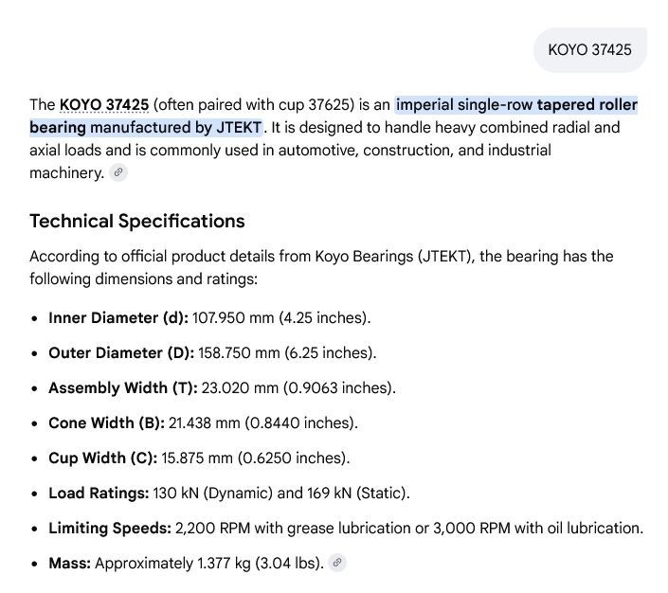Viewport: 668px width, 593px height.
Task: Click the Mass label in the list
Action: [70, 564]
